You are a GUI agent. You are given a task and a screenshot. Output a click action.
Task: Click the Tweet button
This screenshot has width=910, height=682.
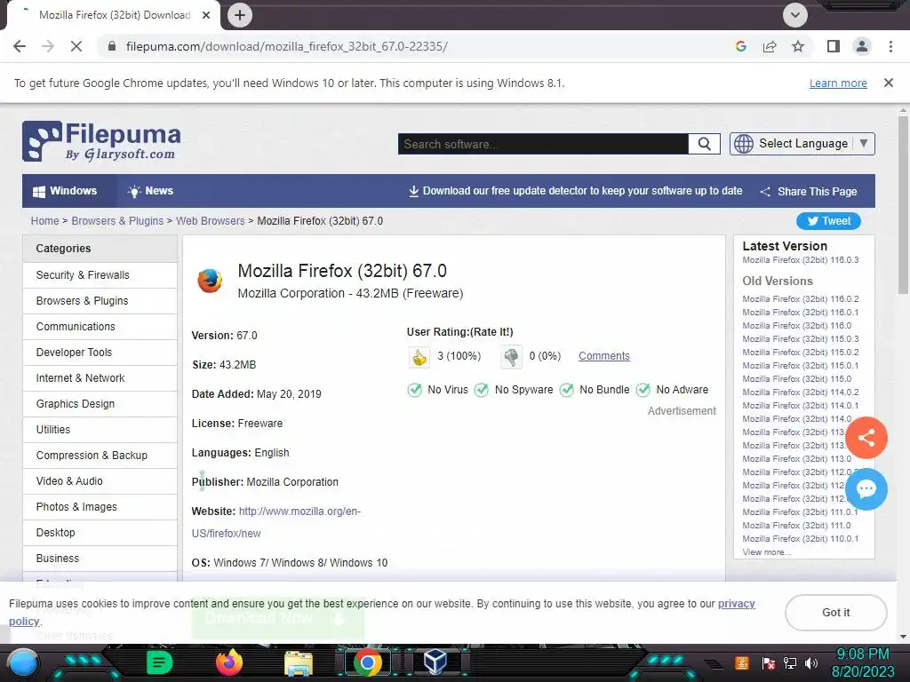828,221
